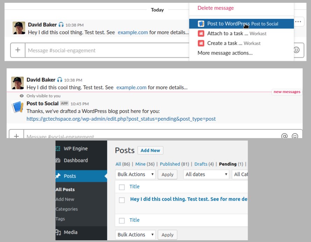Screen dimensions: 311x242
Task: Pick Create a task Workast action
Action: [x=241, y=43]
